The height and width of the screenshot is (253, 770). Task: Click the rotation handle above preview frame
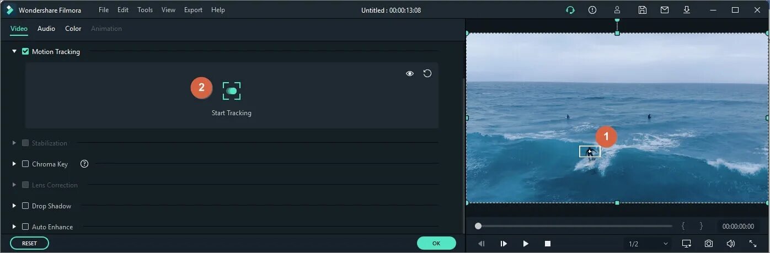[617, 20]
